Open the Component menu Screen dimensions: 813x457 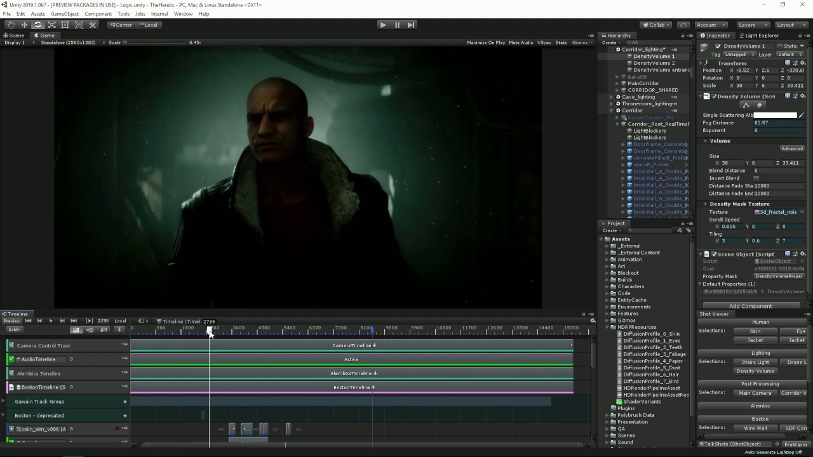[98, 14]
